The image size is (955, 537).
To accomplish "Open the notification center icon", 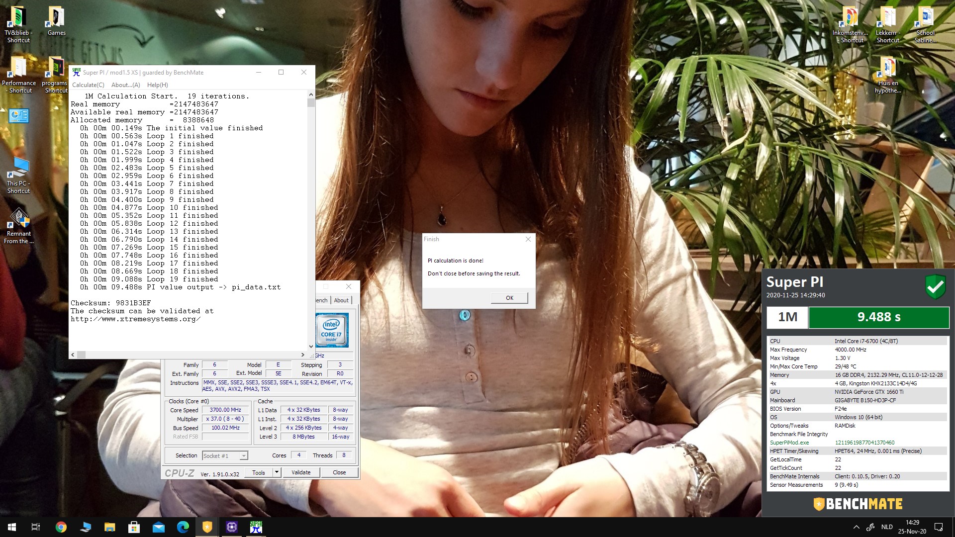I will [939, 527].
